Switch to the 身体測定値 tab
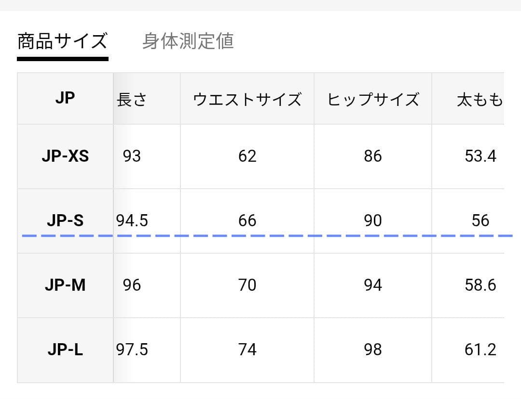This screenshot has width=521, height=400. point(188,41)
